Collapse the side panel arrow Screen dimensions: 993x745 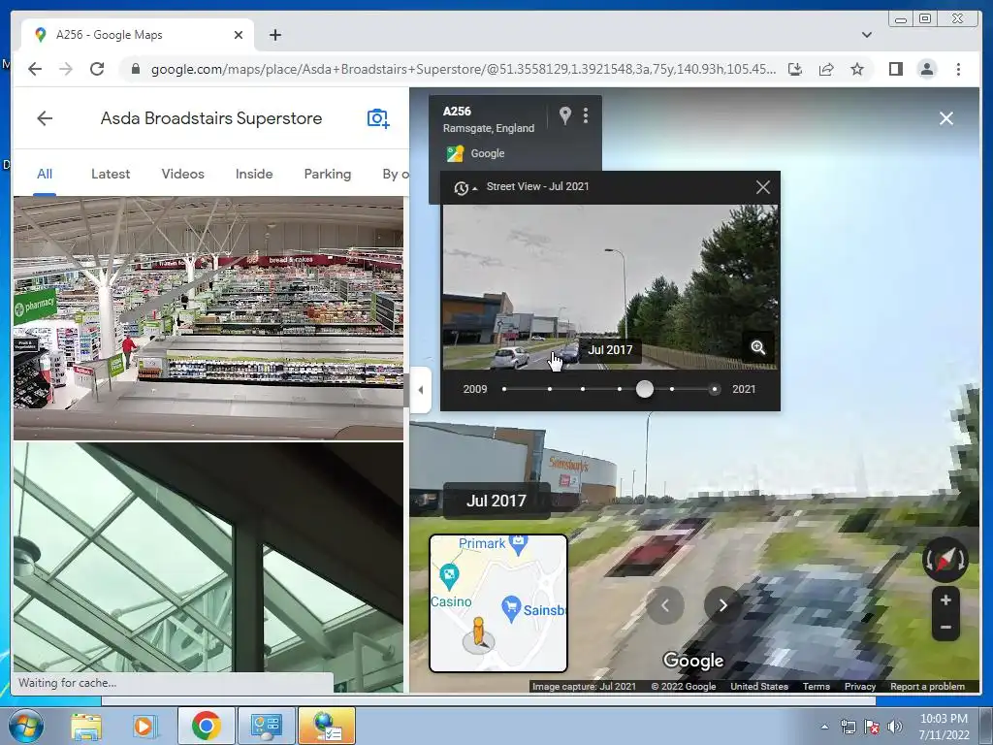pyautogui.click(x=421, y=390)
